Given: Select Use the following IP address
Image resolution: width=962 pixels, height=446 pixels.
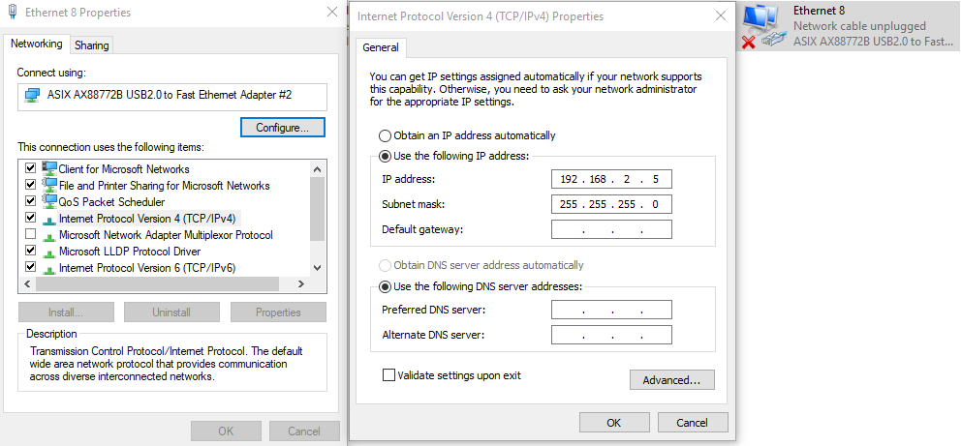Looking at the screenshot, I should click(x=386, y=156).
